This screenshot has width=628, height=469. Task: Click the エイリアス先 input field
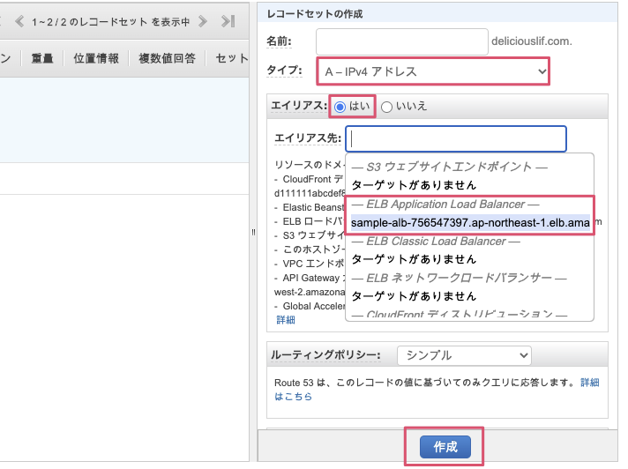455,139
